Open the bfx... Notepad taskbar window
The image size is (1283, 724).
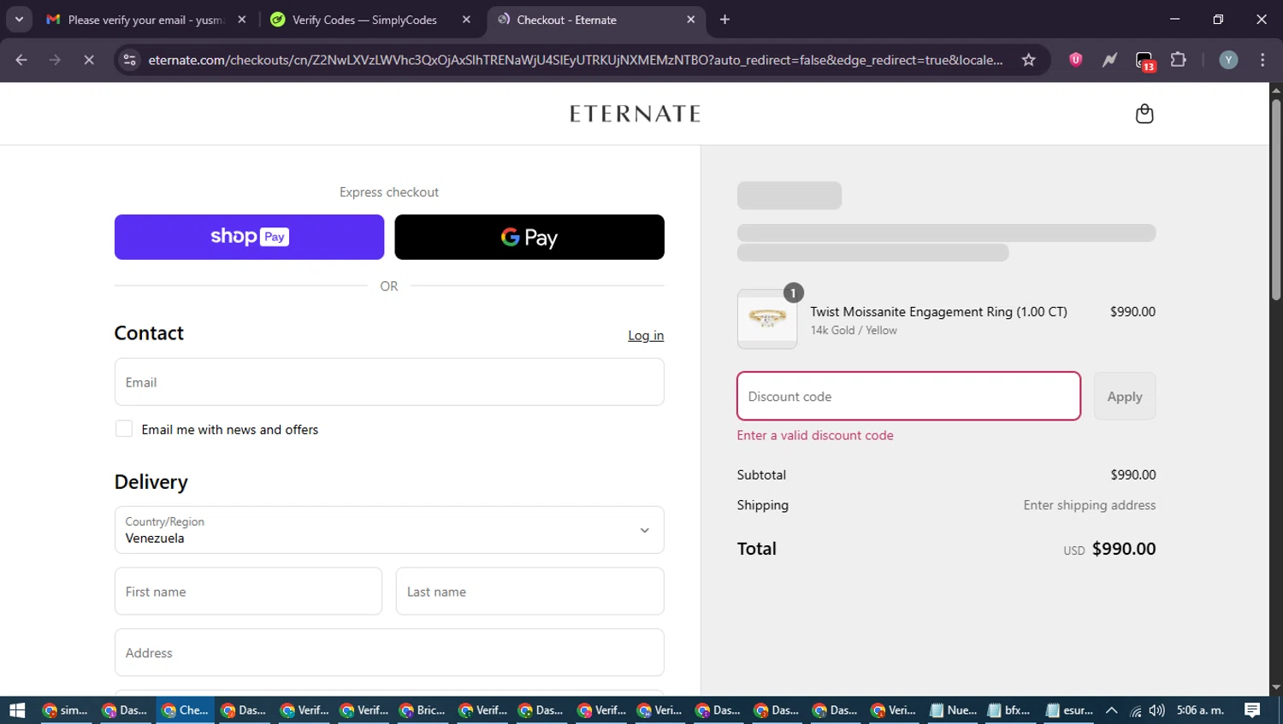[1009, 709]
